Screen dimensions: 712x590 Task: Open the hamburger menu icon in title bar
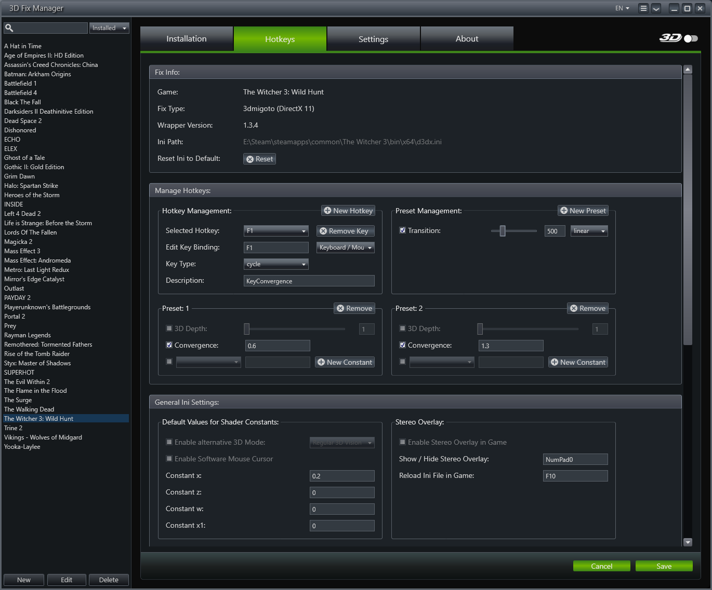(x=643, y=8)
